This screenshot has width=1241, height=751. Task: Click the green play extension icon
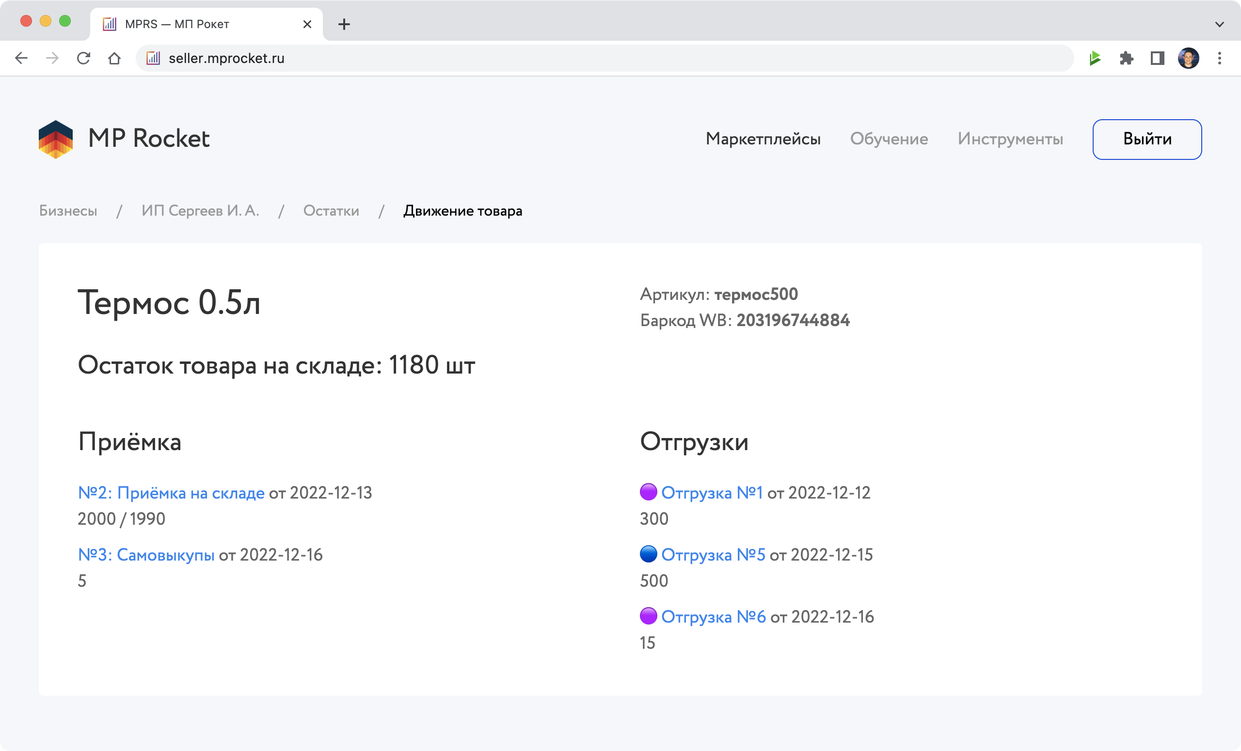[1095, 59]
